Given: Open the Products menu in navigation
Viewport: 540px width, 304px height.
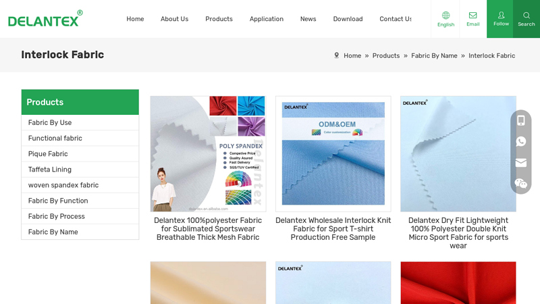Looking at the screenshot, I should click(x=219, y=19).
